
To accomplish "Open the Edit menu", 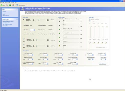I will coord(3,3).
